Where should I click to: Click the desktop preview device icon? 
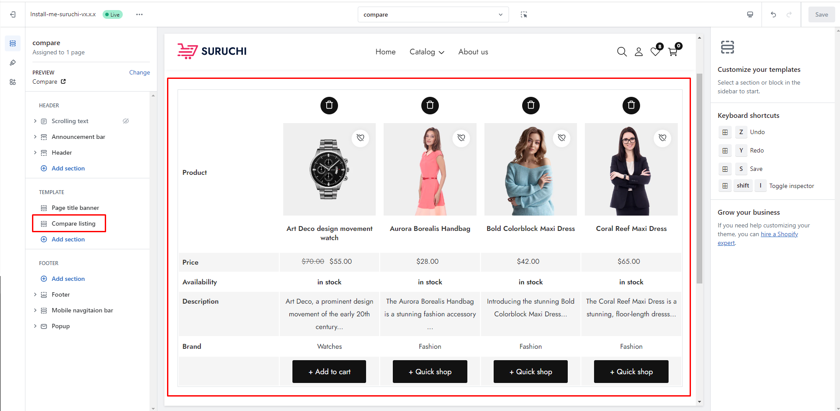[x=750, y=14]
